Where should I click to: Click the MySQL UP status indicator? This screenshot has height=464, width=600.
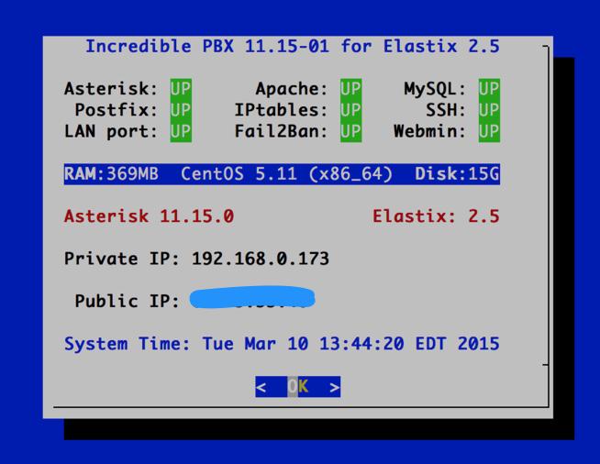(x=489, y=89)
